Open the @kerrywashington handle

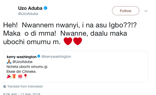[x=56, y=57]
